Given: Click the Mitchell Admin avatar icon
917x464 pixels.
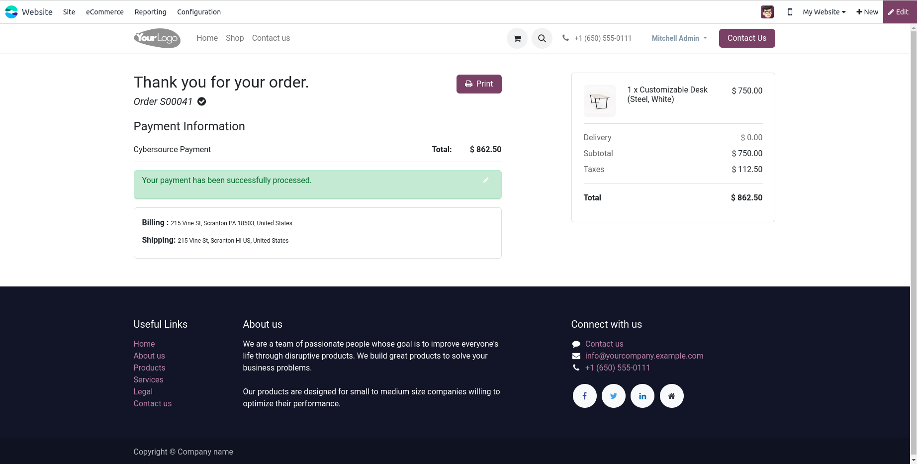Looking at the screenshot, I should pos(767,12).
